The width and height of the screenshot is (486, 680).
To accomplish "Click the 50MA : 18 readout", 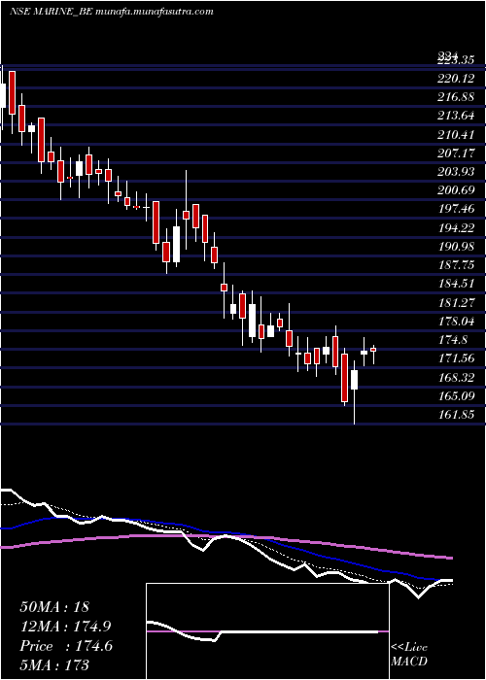I will 56,607.
